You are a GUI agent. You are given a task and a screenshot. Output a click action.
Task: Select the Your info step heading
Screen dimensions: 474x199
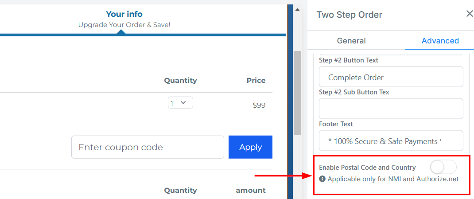coord(124,14)
